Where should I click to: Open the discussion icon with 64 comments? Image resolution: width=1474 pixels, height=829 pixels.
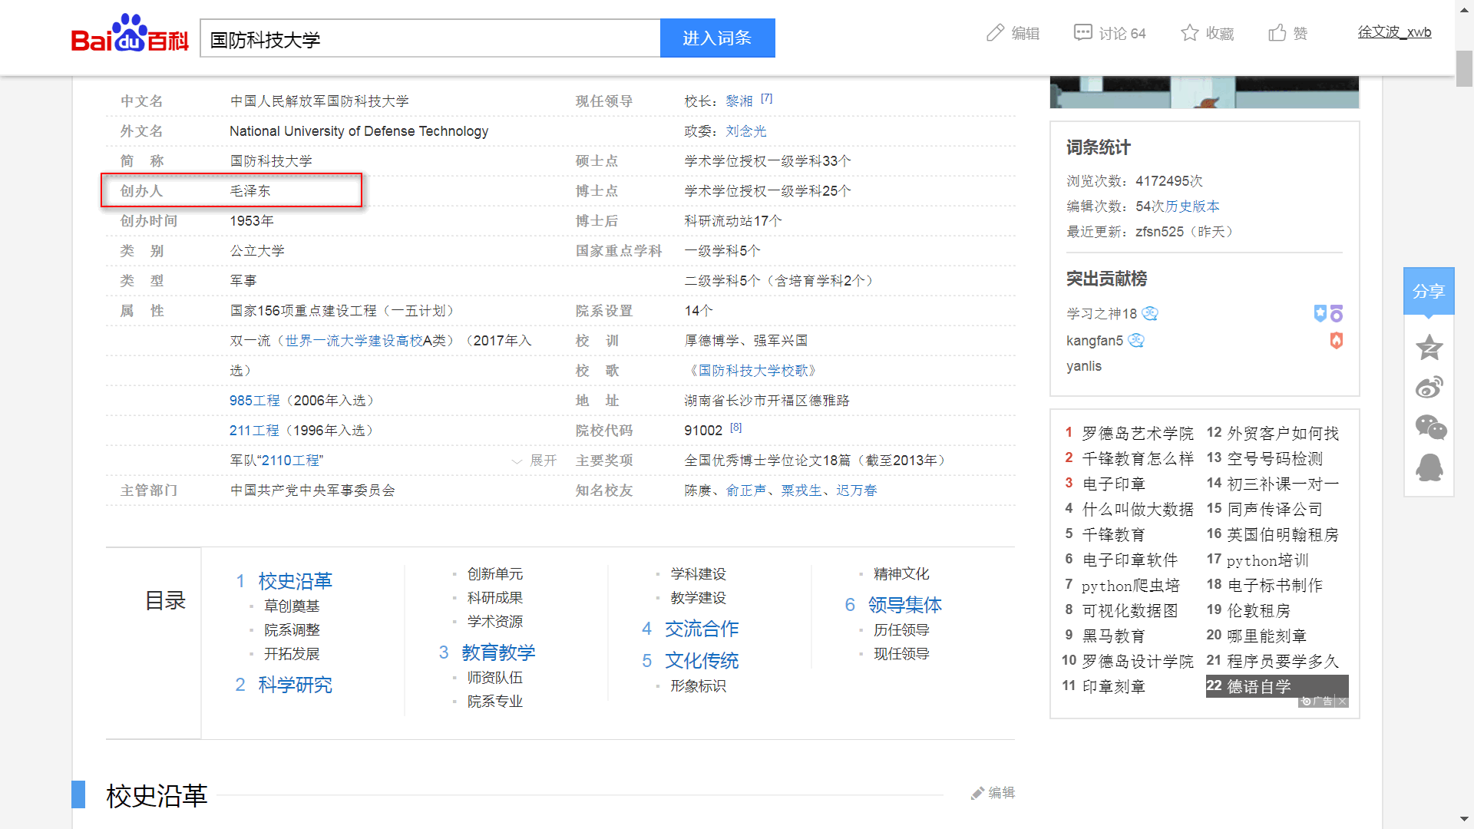(x=1082, y=33)
